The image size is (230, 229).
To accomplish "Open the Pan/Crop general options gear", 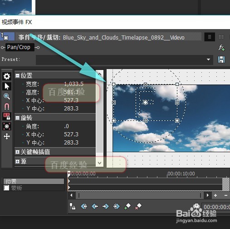I will 7,76.
